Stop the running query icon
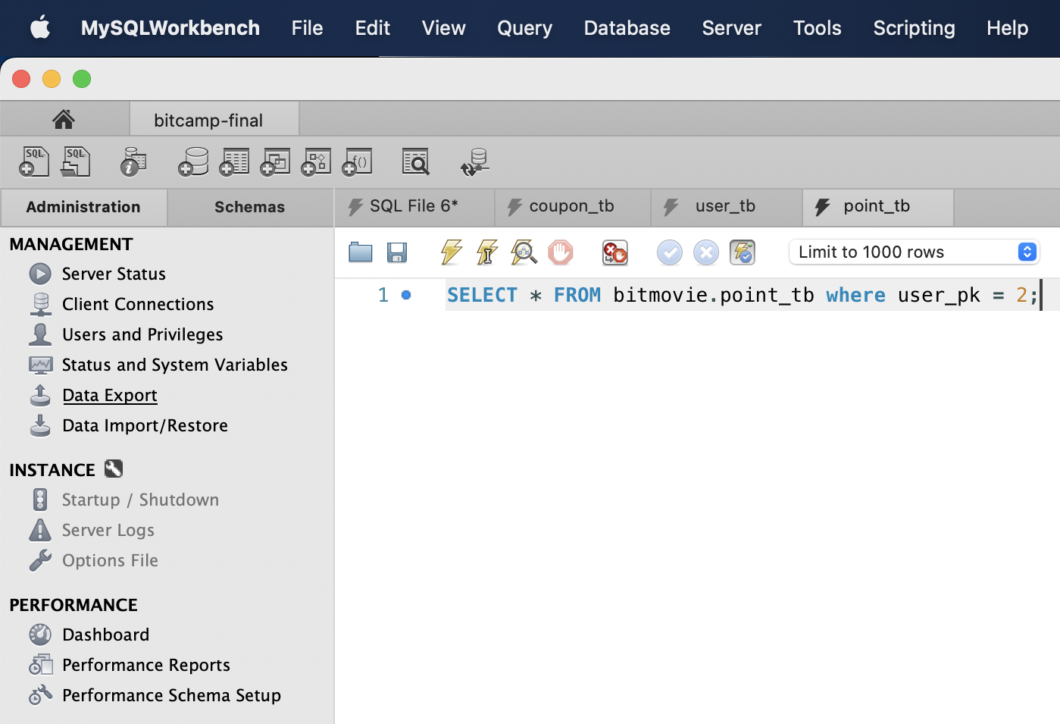The image size is (1060, 724). pyautogui.click(x=561, y=252)
